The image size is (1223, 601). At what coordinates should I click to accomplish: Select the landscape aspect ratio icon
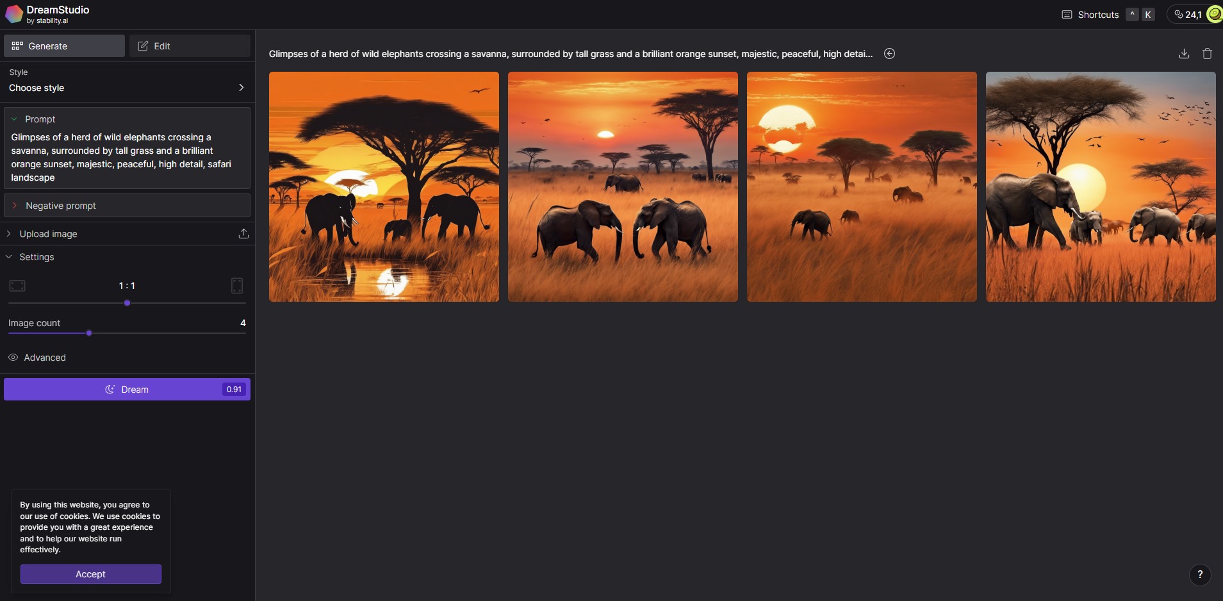point(17,286)
